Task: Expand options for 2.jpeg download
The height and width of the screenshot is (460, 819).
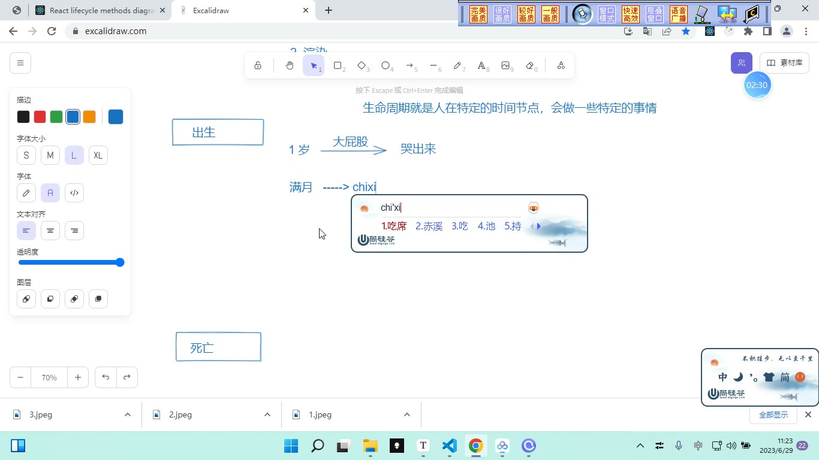Action: point(267,414)
